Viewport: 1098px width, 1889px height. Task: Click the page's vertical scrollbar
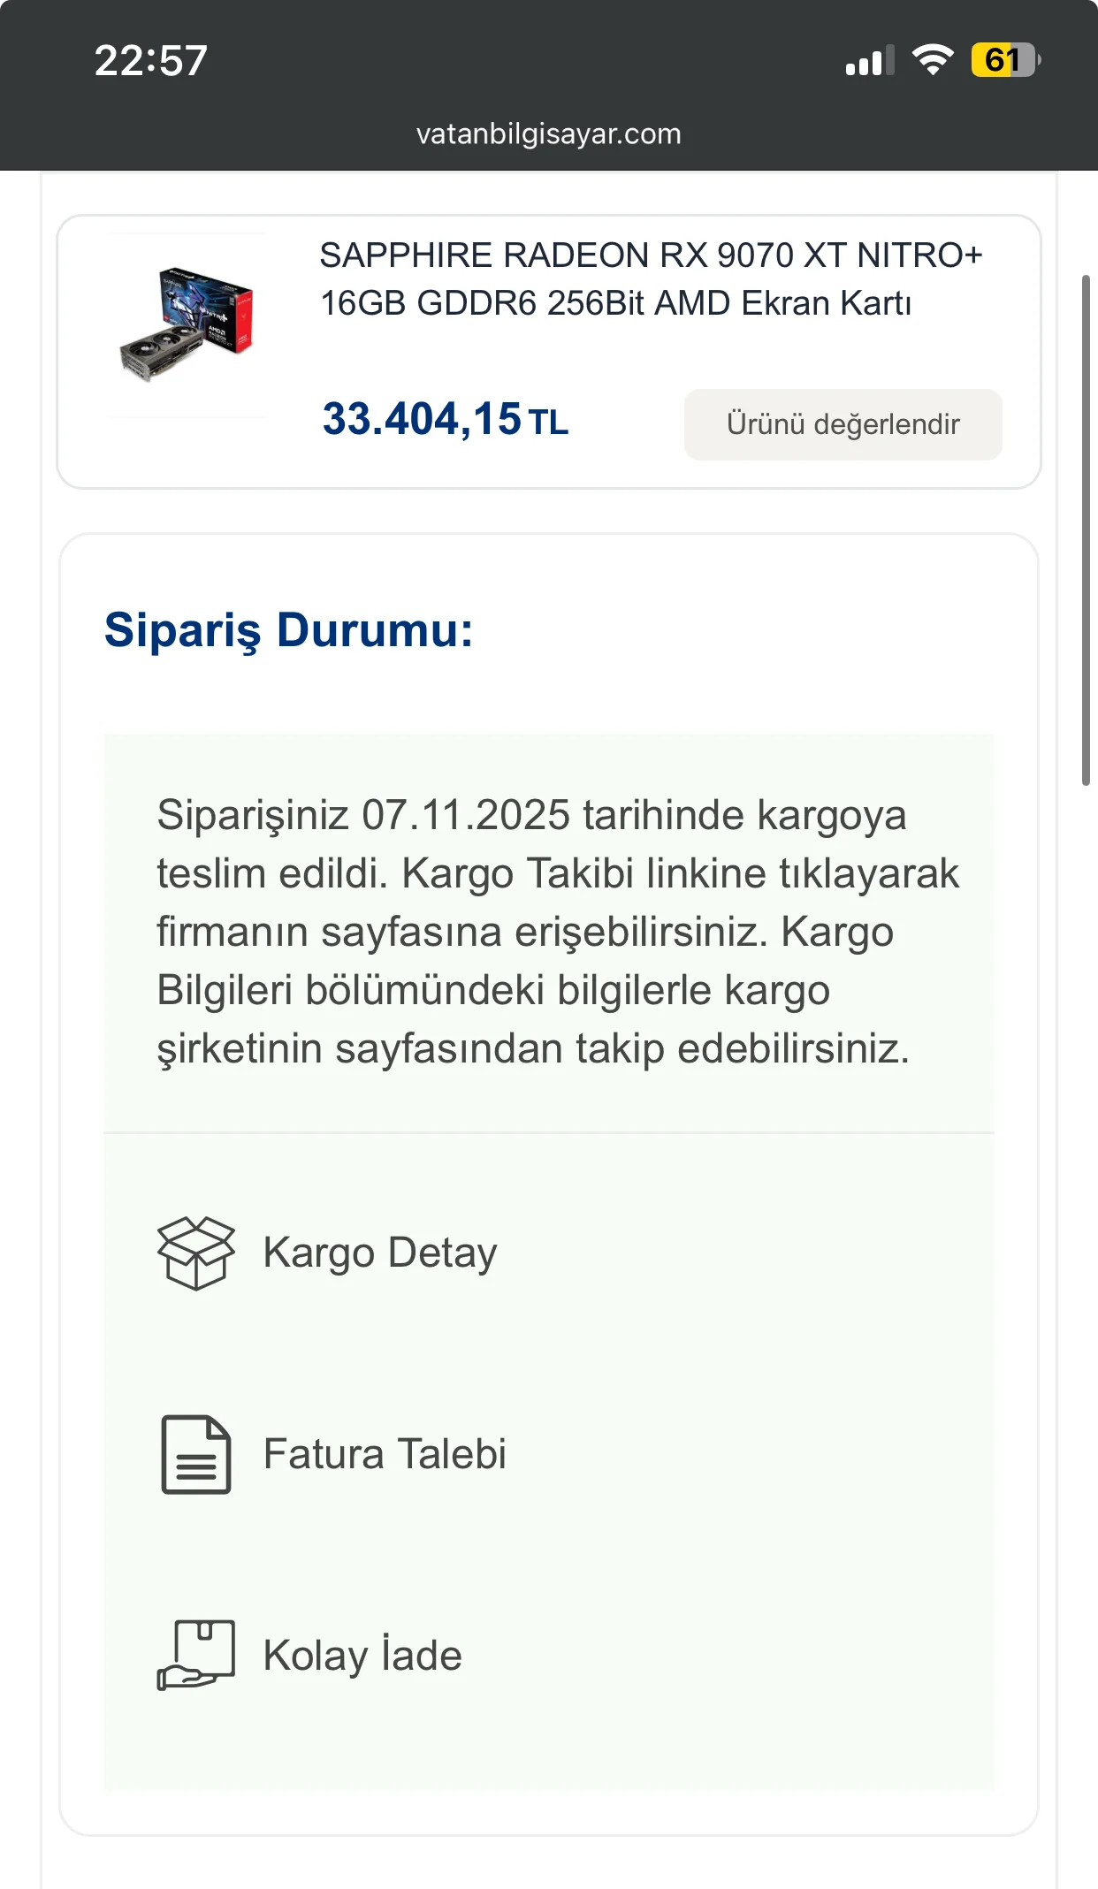click(x=1086, y=530)
